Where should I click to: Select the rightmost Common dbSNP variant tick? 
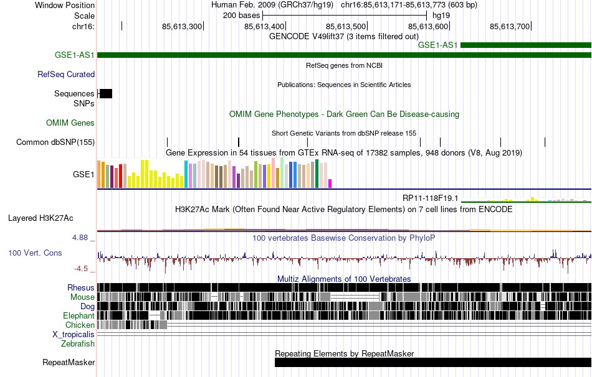tap(545, 142)
